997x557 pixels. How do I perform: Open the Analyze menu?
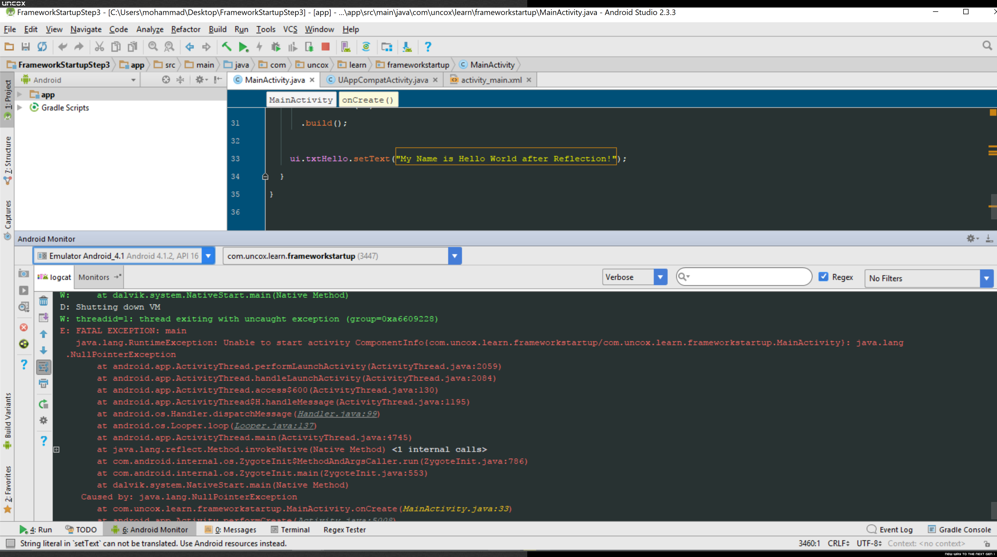[x=150, y=30]
